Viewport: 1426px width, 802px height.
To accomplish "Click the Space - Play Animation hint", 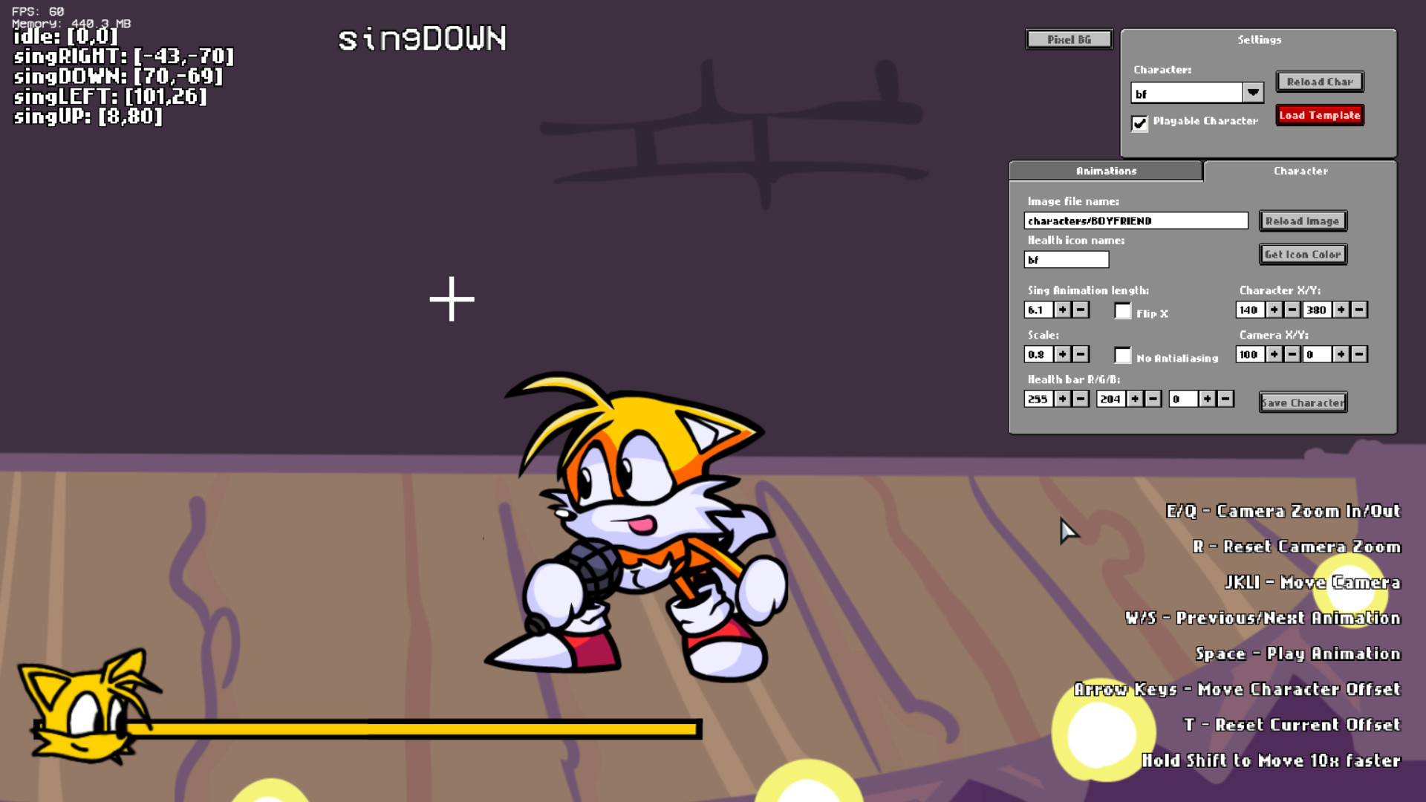I will [x=1298, y=653].
